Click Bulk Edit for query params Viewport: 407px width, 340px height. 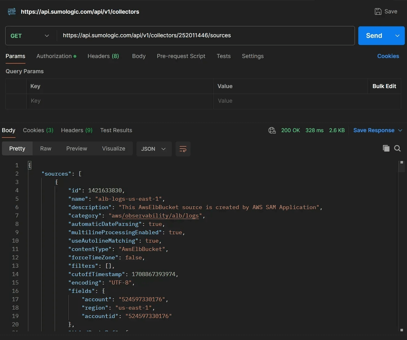(x=384, y=86)
